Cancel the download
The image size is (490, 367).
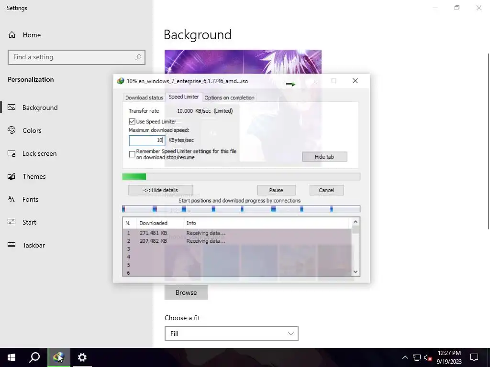coord(326,190)
